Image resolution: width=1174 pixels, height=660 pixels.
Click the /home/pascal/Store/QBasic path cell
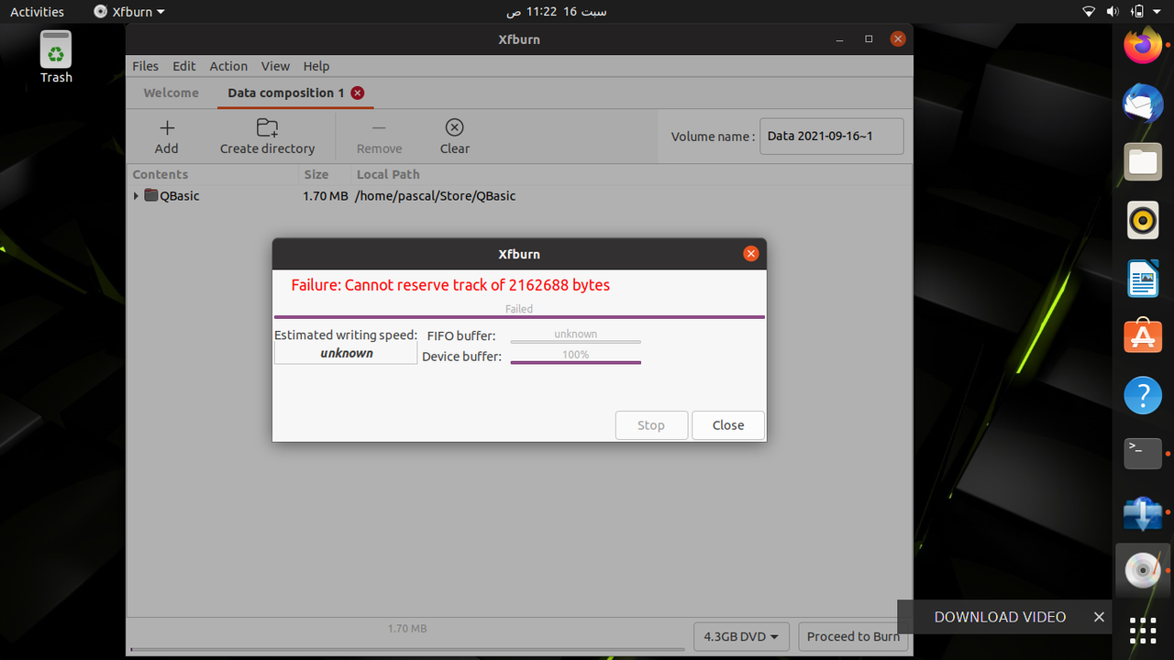(435, 196)
